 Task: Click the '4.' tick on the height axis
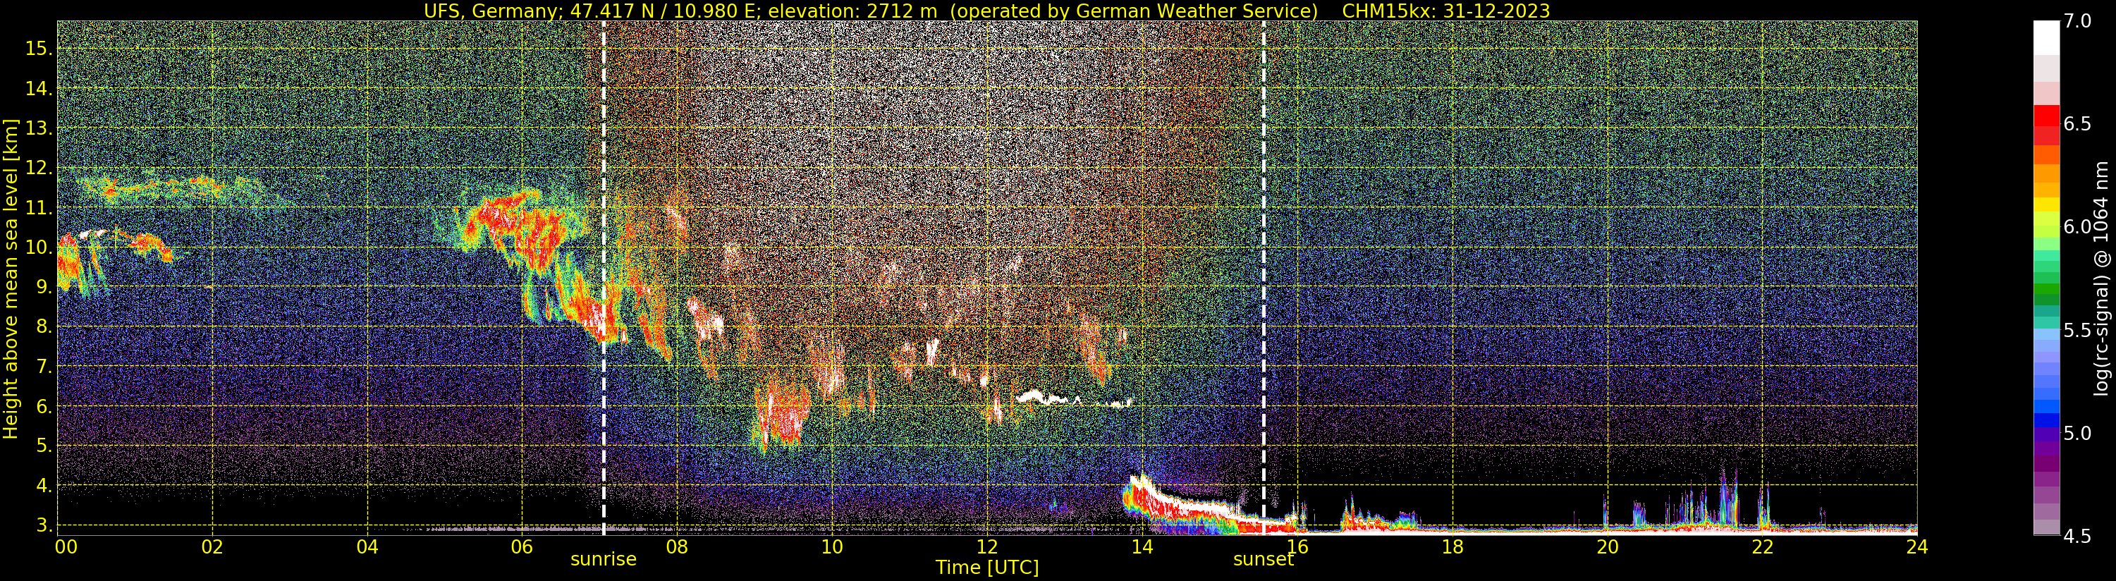click(x=44, y=486)
